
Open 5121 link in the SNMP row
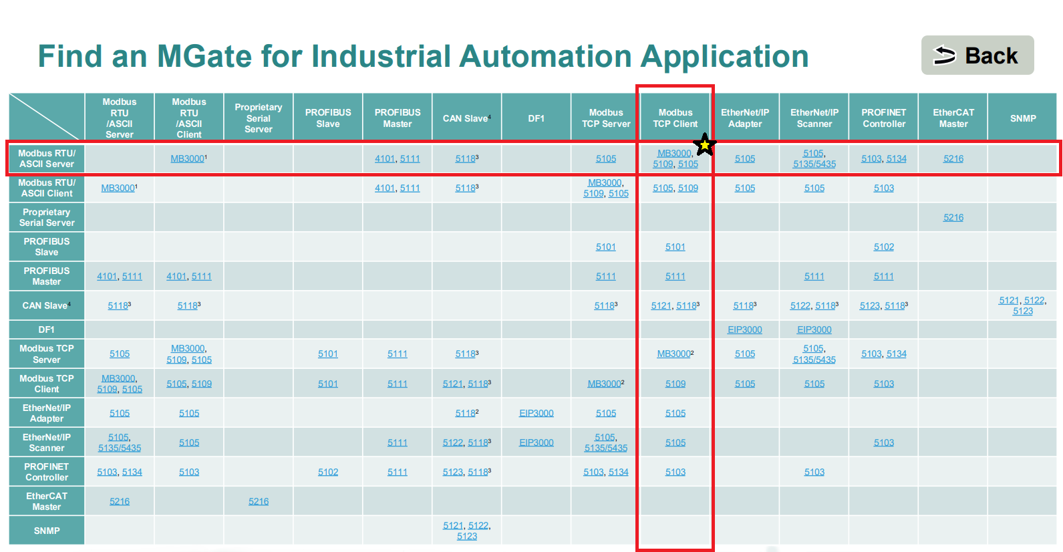tap(453, 525)
